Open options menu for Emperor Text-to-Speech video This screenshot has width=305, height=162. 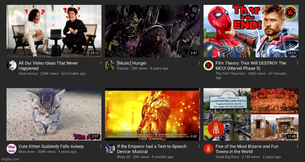[x=199, y=146]
